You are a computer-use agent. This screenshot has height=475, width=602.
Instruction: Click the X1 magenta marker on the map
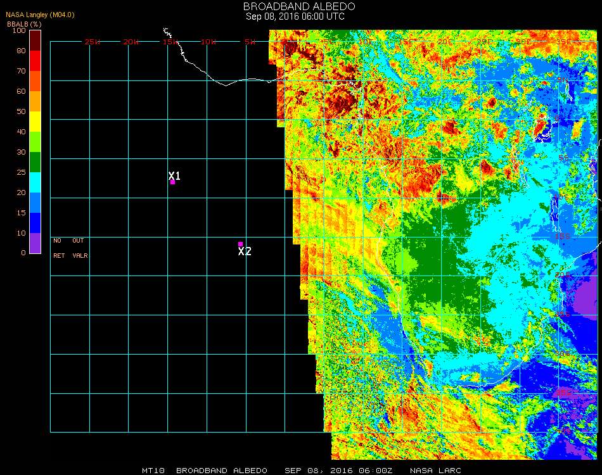coord(172,182)
